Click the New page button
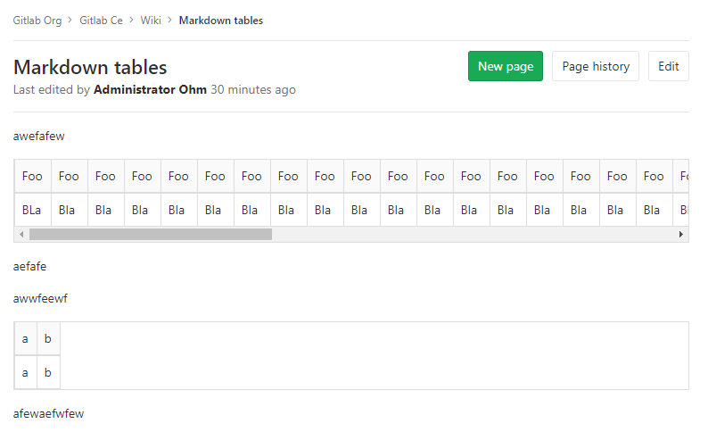Screen dimensions: 708x440 (x=505, y=66)
